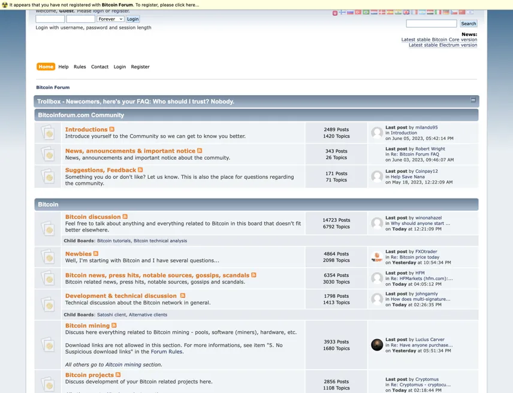Open the Bitcoin discussion RSS feed icon
513x393 pixels.
pos(125,217)
